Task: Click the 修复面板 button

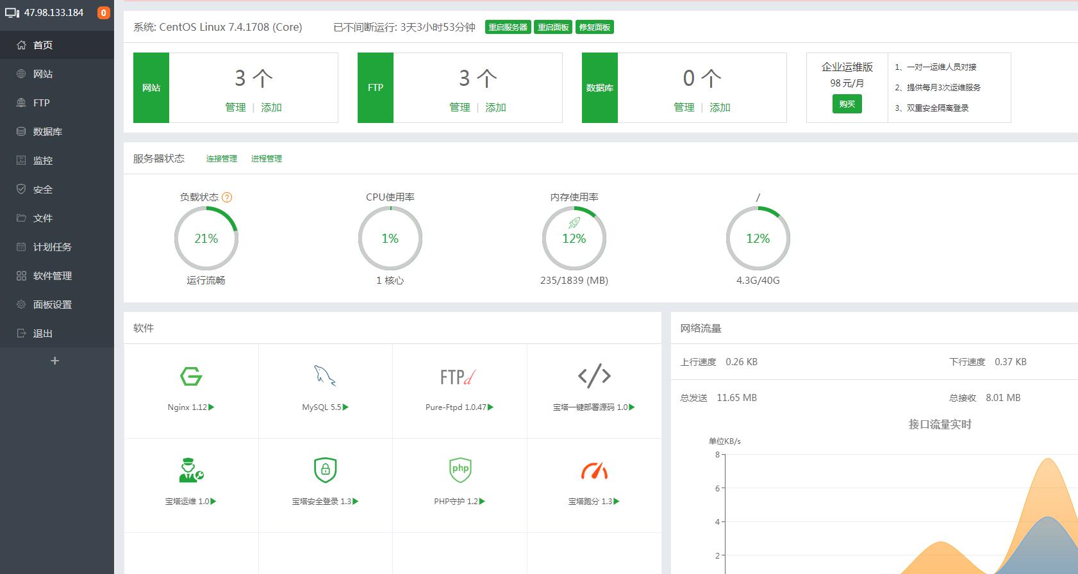Action: (x=595, y=27)
